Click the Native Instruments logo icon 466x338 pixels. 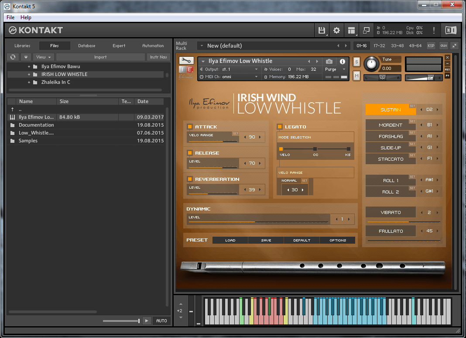[451, 30]
